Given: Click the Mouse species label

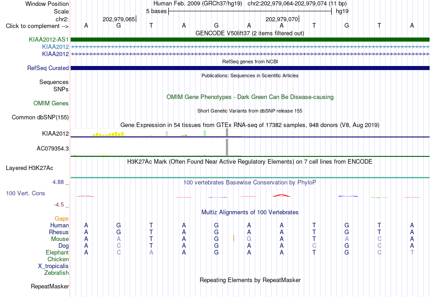Looking at the screenshot, I should point(60,239).
